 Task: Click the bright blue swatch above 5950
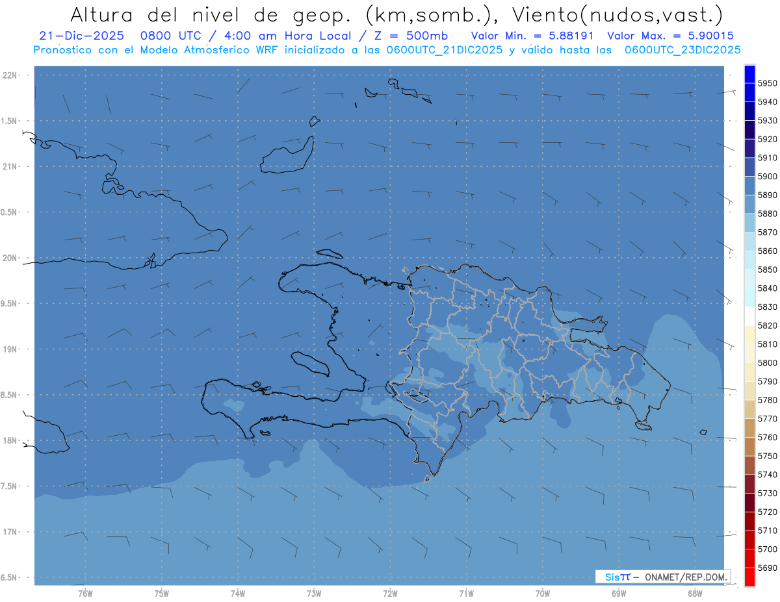749,74
